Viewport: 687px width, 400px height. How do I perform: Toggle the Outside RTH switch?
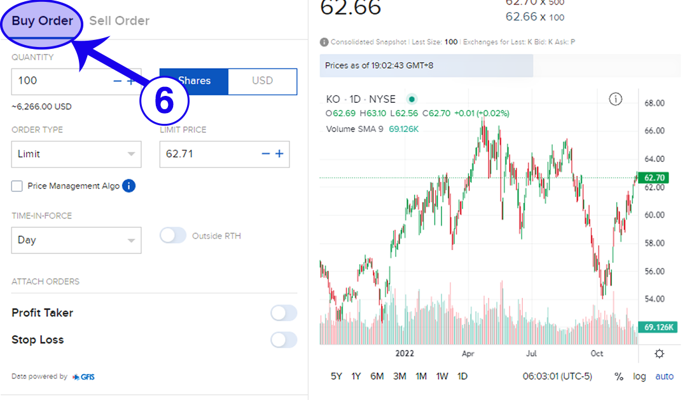pyautogui.click(x=173, y=236)
